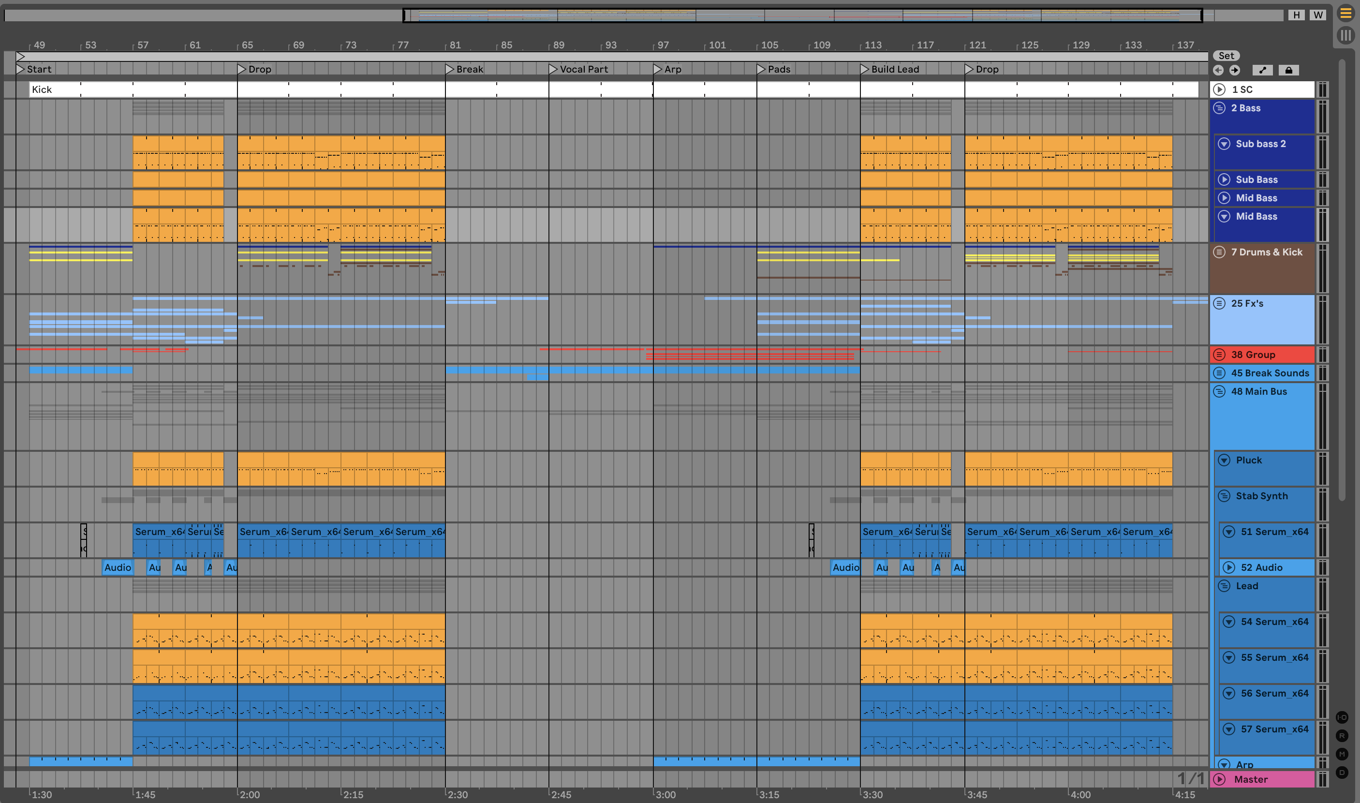Viewport: 1360px width, 803px height.
Task: Toggle the Track Delay D button
Action: point(1342,773)
